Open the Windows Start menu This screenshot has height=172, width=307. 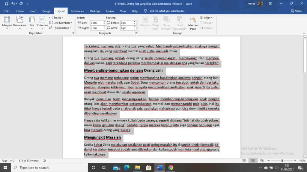pyautogui.click(x=5, y=168)
